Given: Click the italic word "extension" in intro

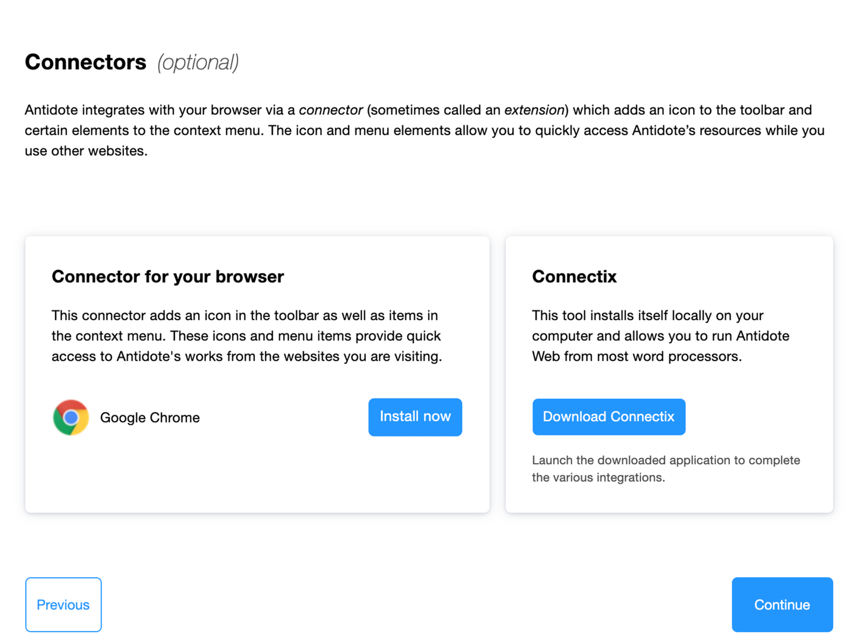Looking at the screenshot, I should [x=534, y=110].
